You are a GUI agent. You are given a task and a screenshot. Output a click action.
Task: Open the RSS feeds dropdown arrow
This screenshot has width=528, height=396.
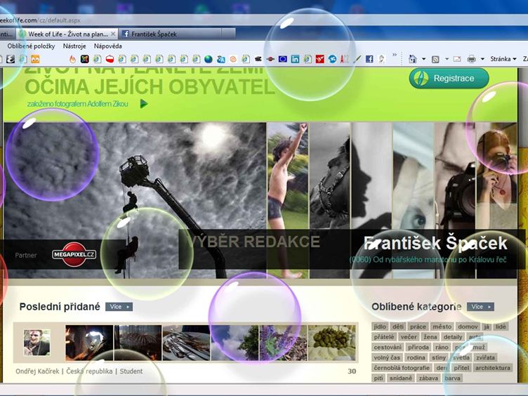[447, 59]
